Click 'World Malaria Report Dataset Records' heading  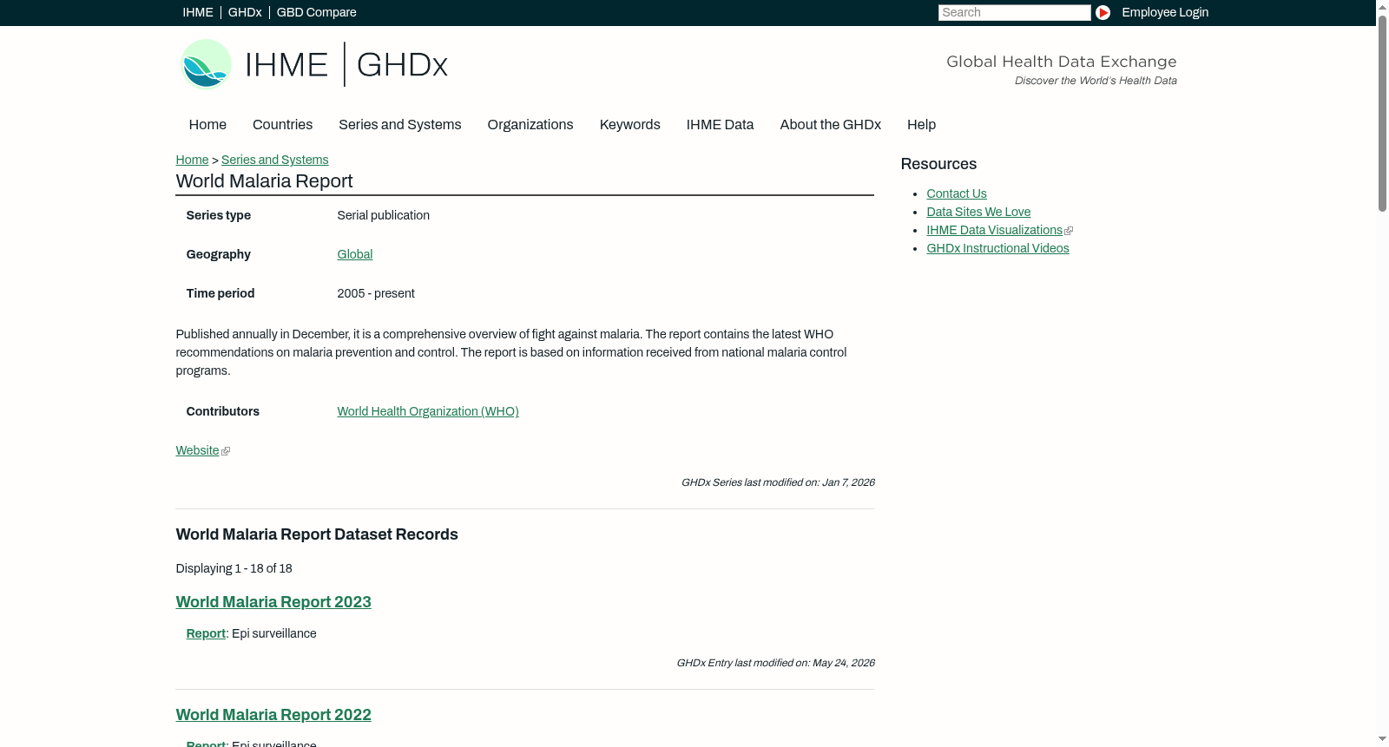click(x=317, y=534)
